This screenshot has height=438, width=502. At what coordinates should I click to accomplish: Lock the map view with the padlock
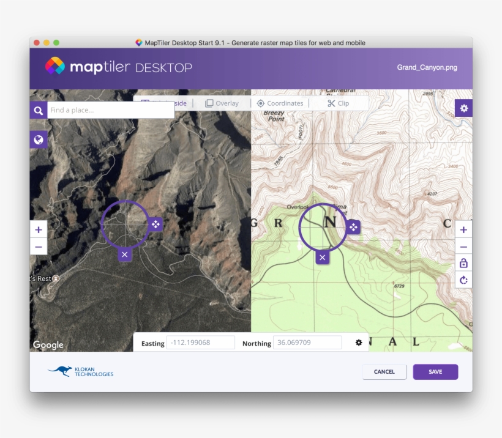click(x=463, y=263)
